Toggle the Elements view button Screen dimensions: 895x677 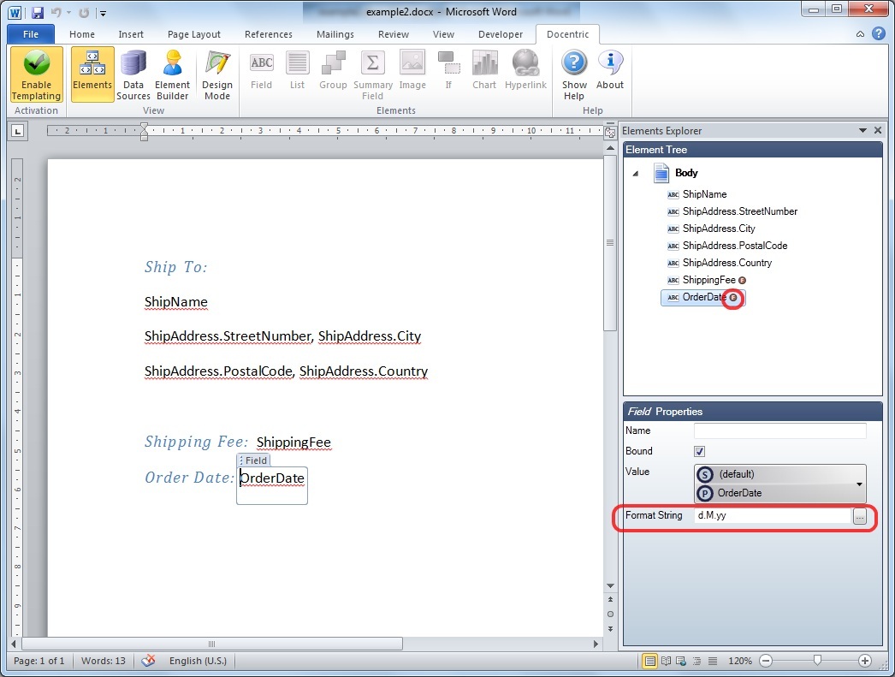point(92,74)
